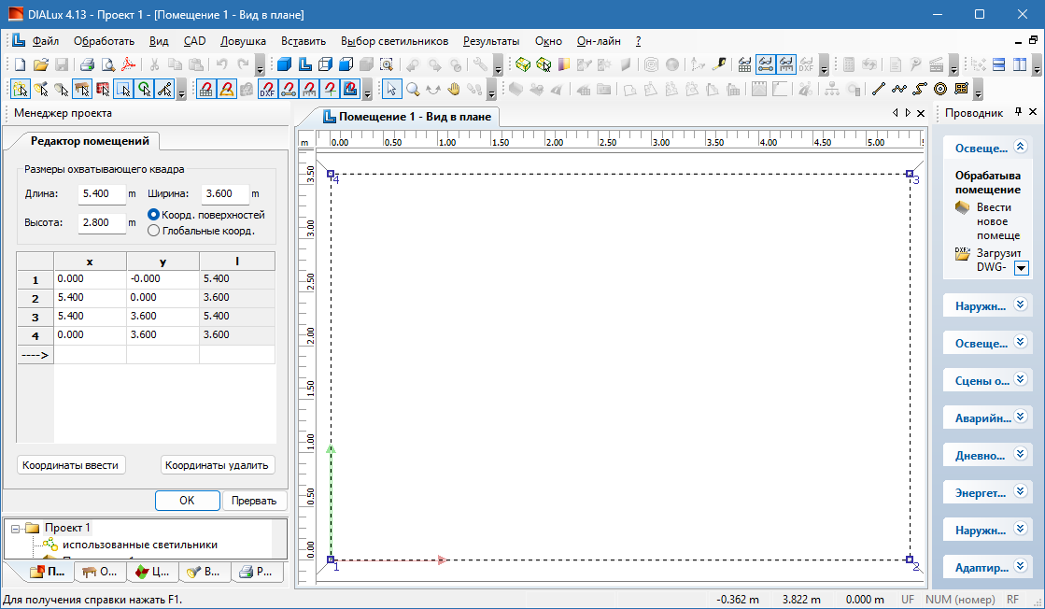
Task: Switch to floor plan view icon
Action: pyautogui.click(x=305, y=64)
